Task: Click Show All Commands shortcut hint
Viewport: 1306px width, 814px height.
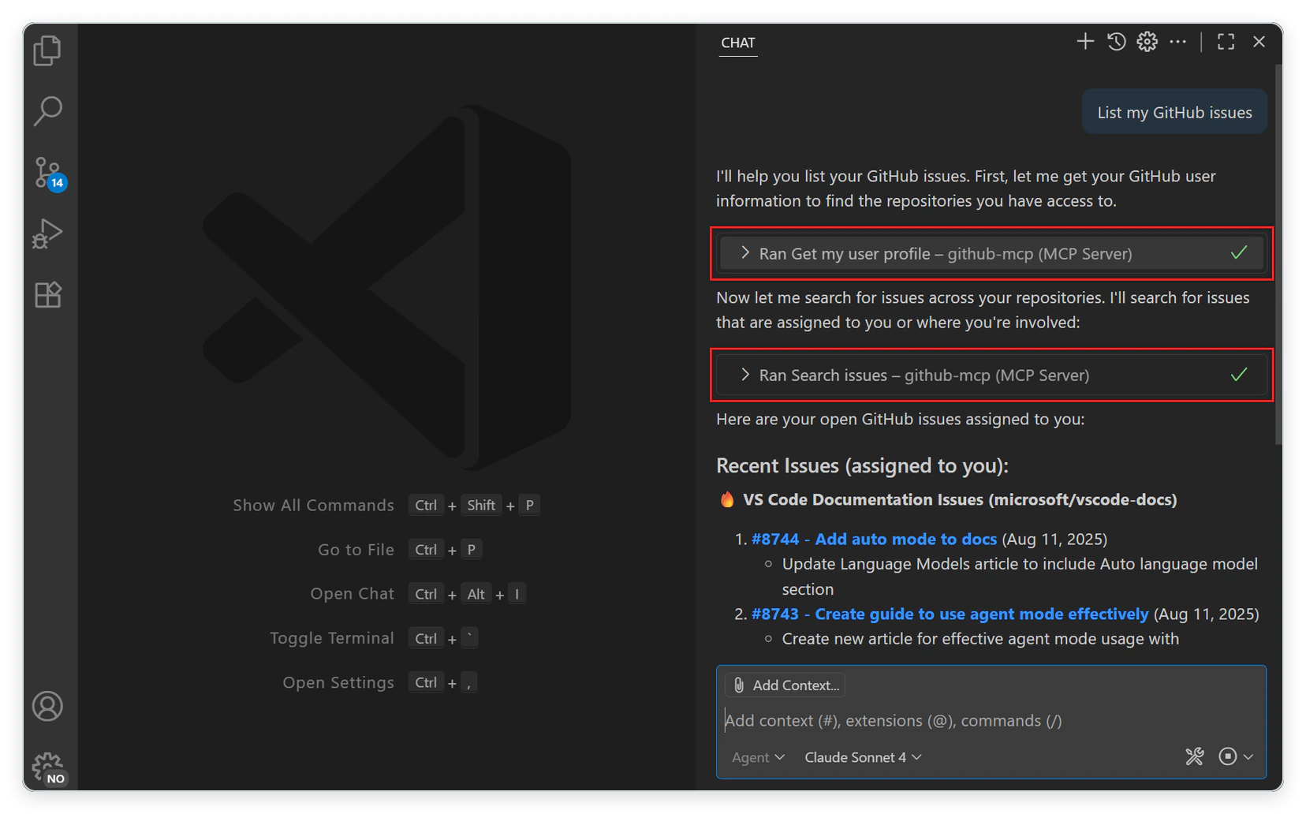Action: tap(386, 505)
